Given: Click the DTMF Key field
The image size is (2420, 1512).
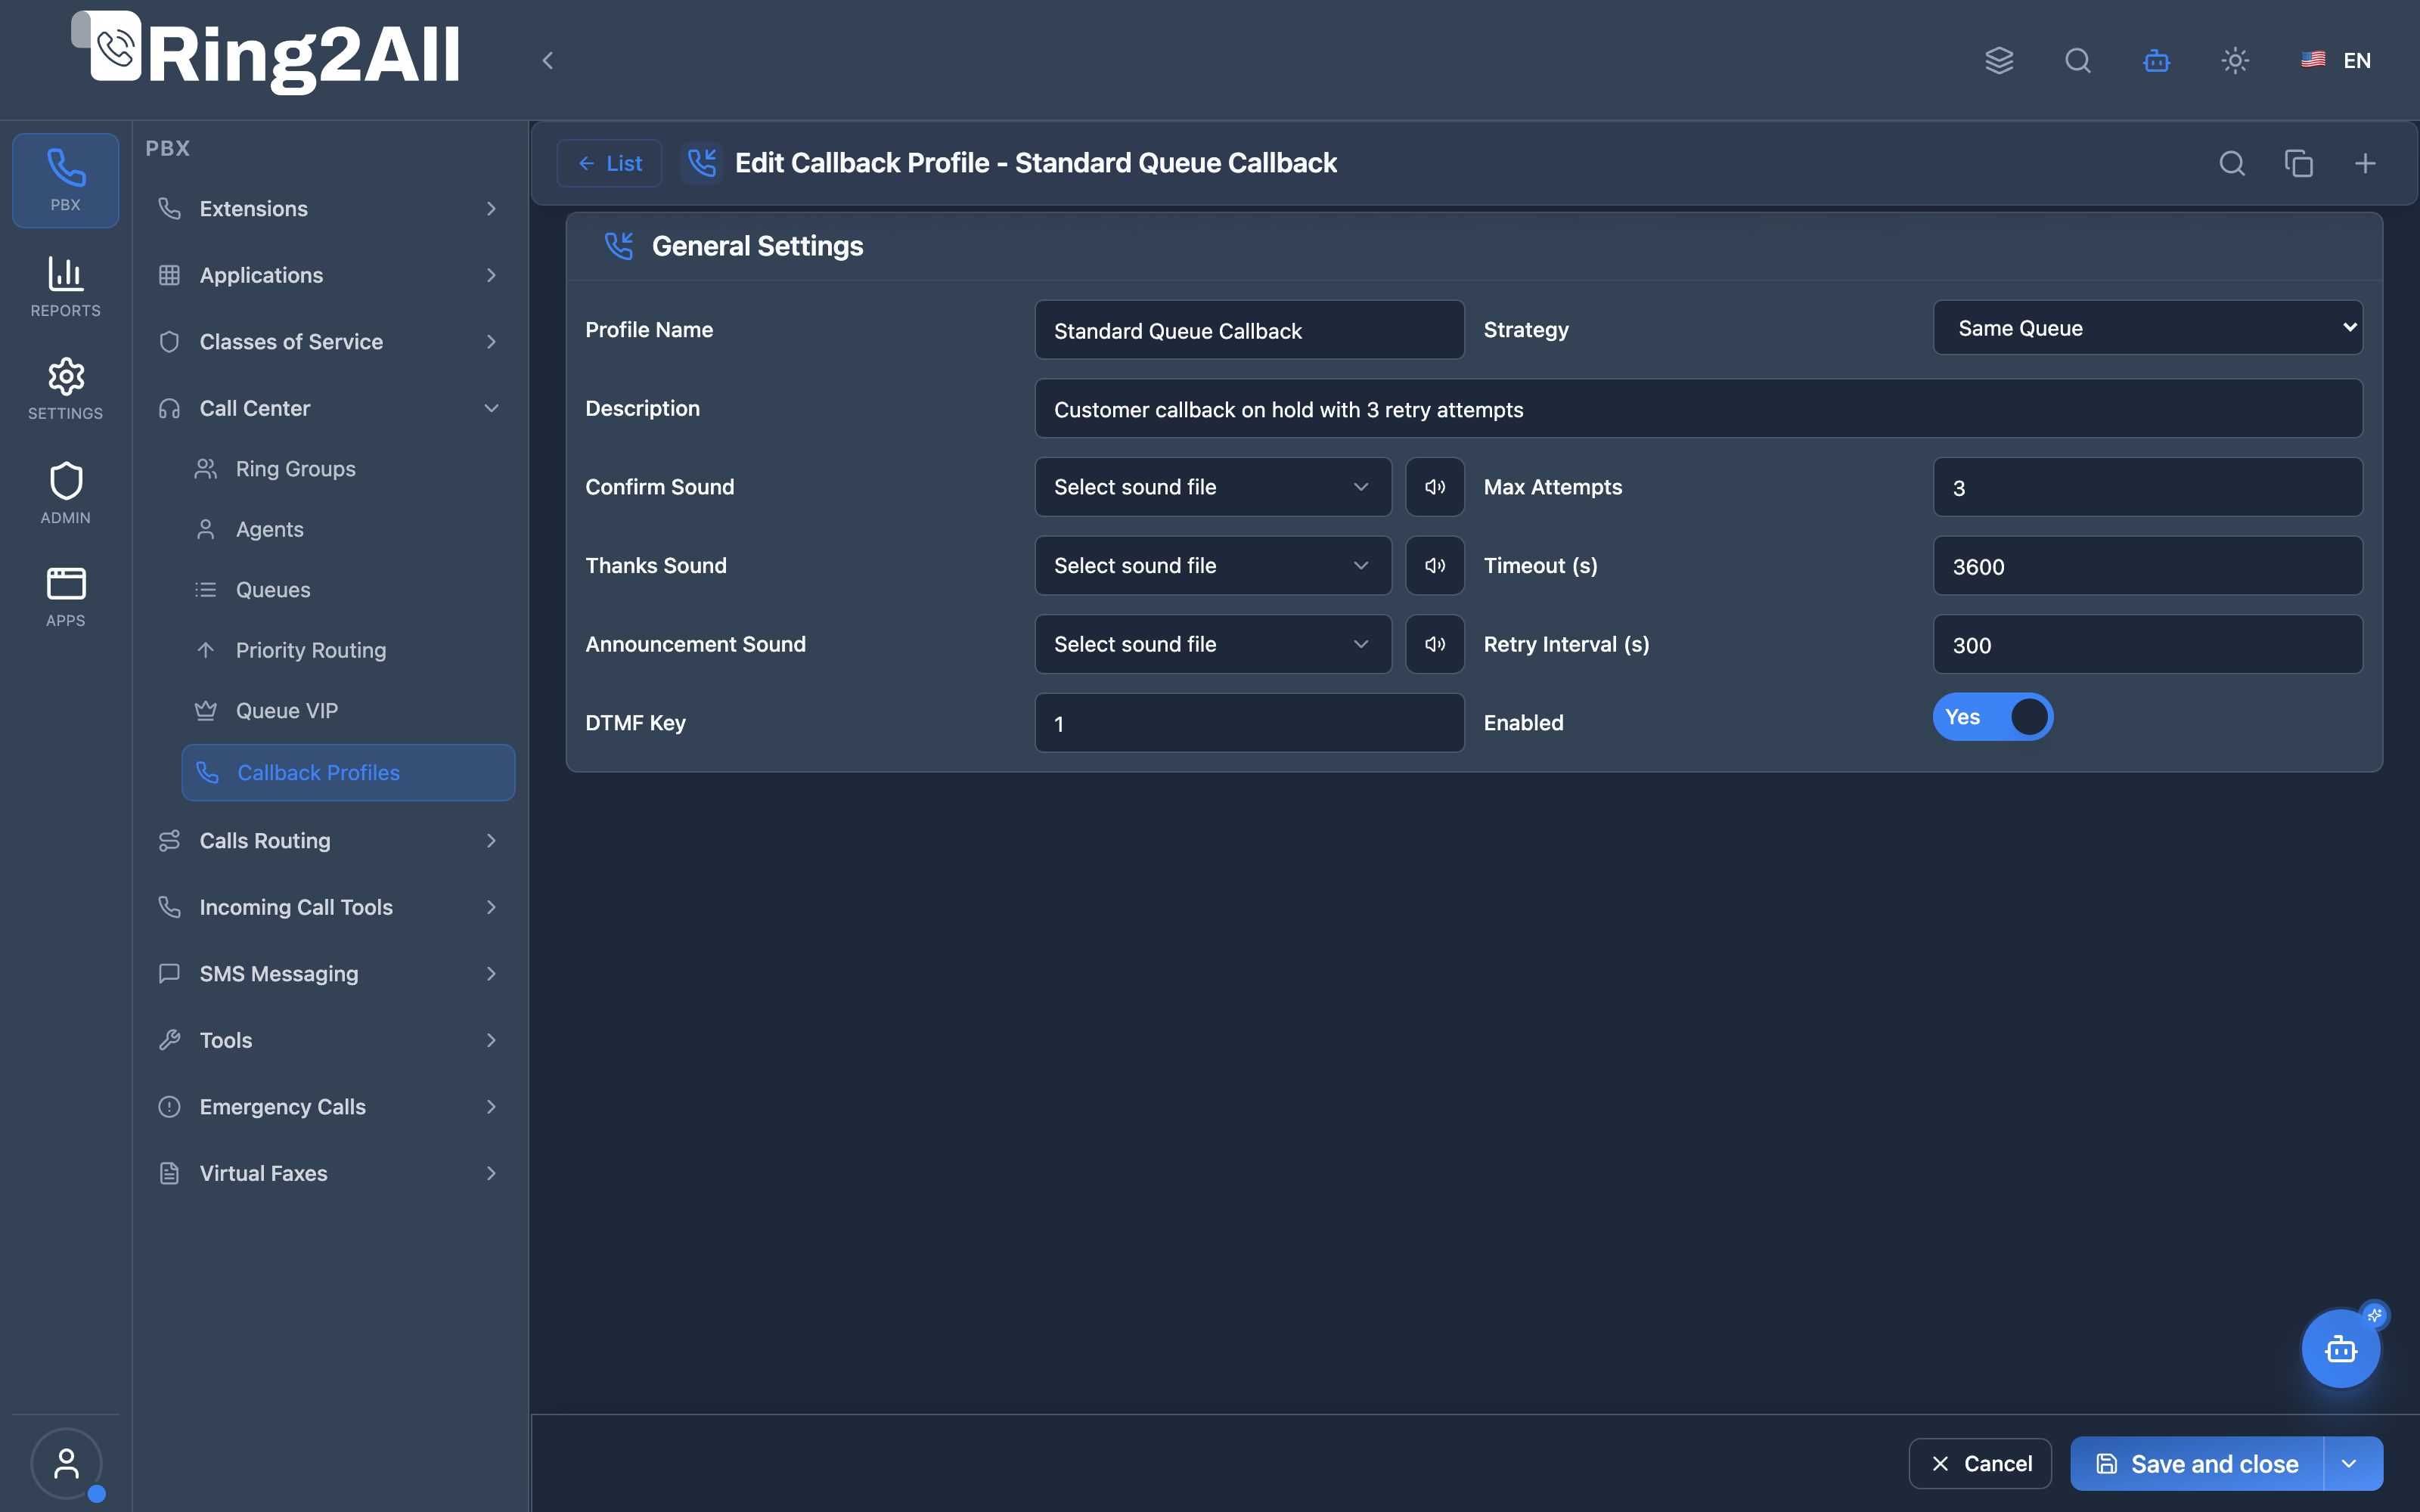Looking at the screenshot, I should click(x=1249, y=723).
